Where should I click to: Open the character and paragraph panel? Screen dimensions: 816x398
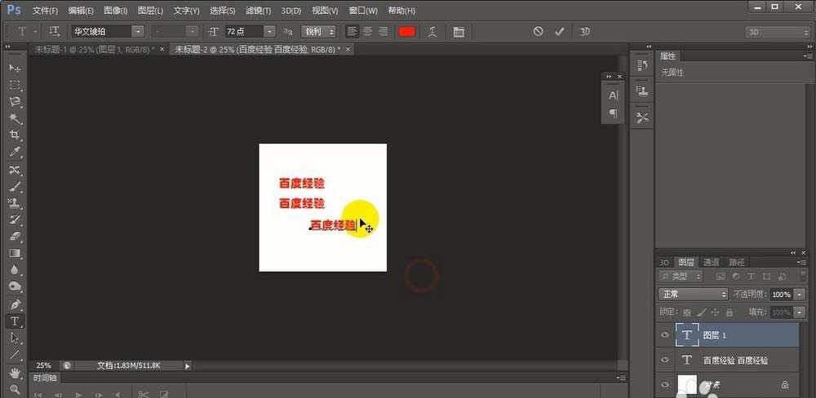click(458, 31)
